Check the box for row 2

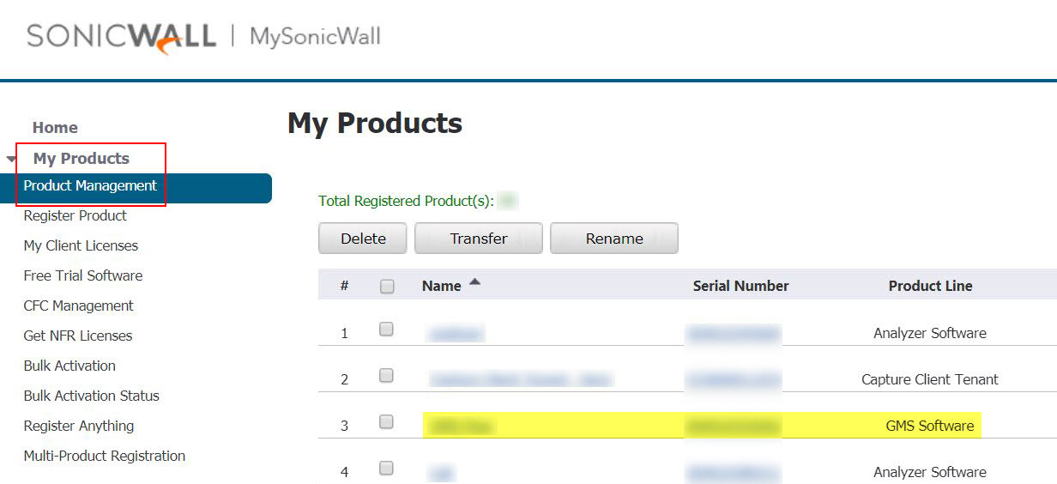coord(386,376)
